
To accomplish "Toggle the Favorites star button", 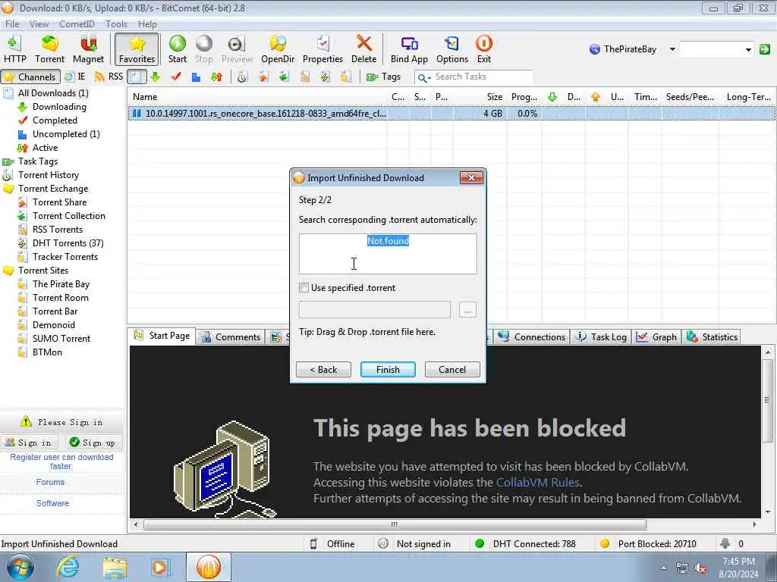I will point(137,49).
